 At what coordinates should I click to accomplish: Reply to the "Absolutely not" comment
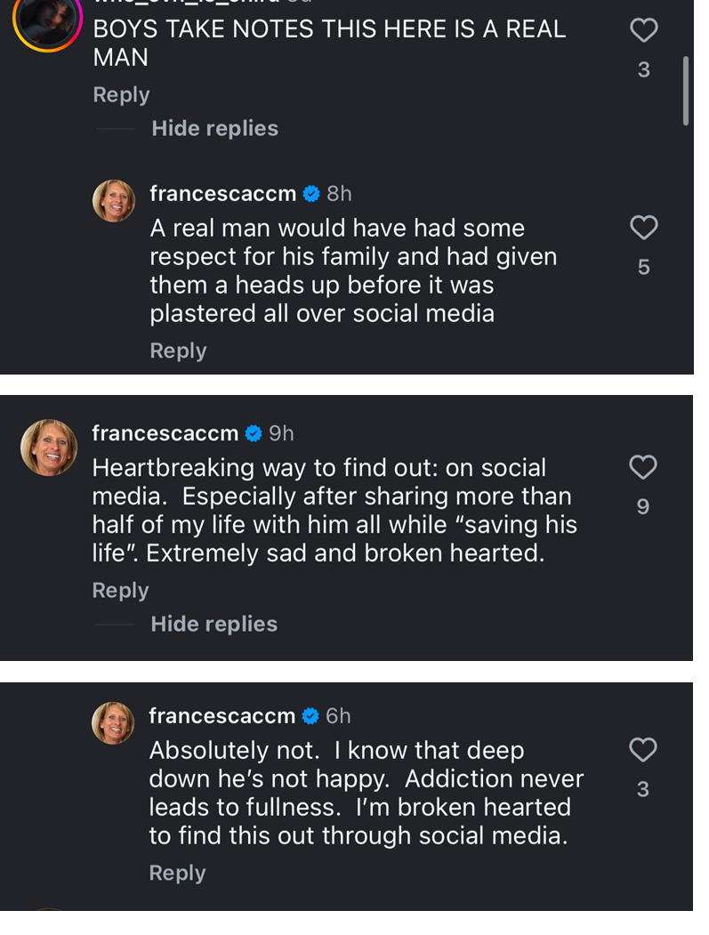pyautogui.click(x=177, y=873)
